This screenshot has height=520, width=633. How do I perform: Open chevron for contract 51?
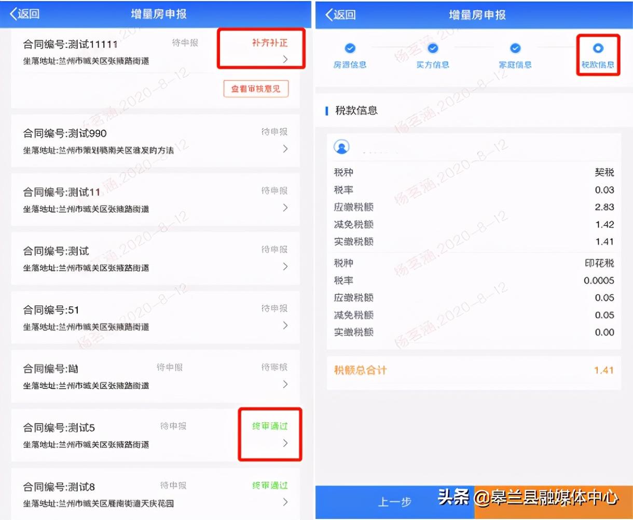tap(285, 325)
